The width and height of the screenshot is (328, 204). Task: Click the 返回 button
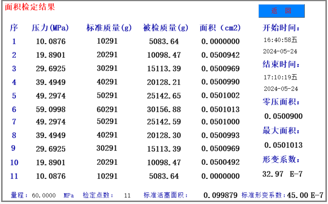[281, 11]
